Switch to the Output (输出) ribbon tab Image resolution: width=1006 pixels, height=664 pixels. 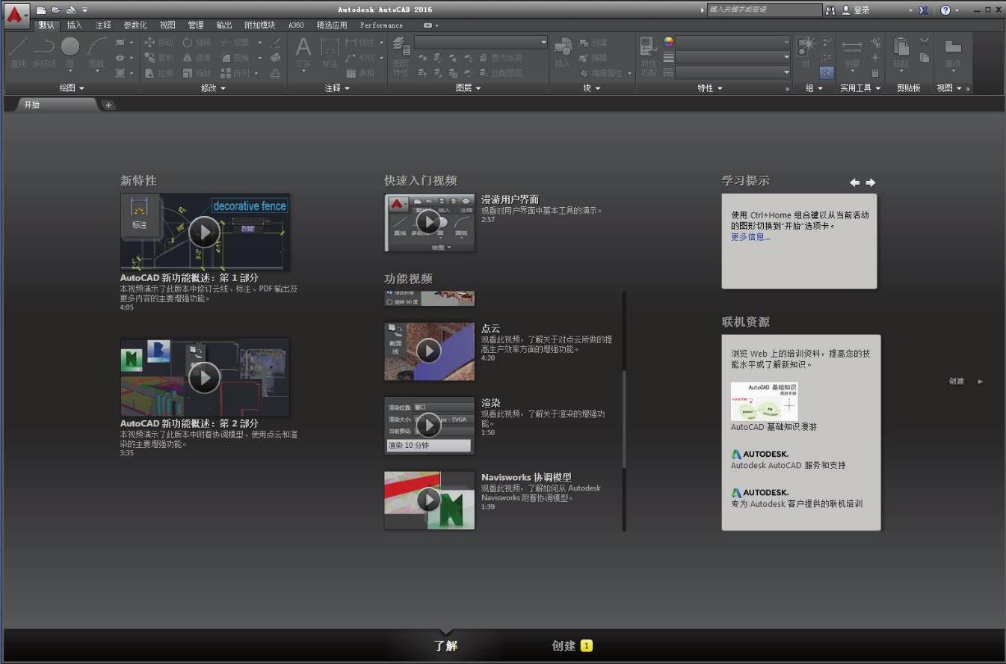coord(224,25)
